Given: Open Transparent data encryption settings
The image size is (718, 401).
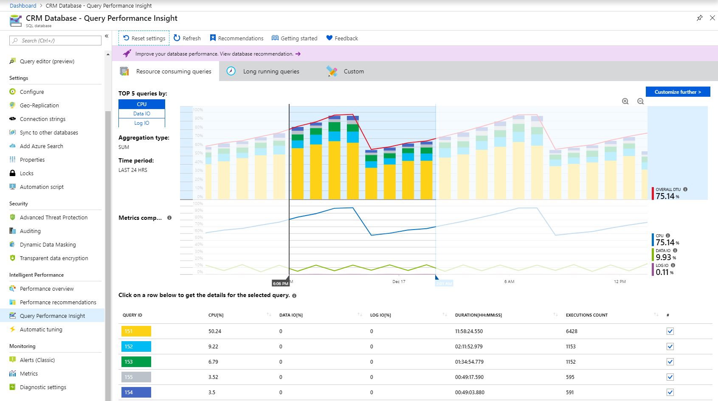Looking at the screenshot, I should click(54, 258).
